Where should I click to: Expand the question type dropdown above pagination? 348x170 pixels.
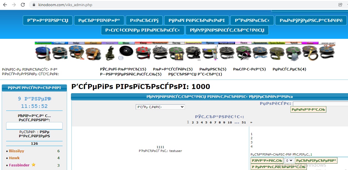(160, 107)
